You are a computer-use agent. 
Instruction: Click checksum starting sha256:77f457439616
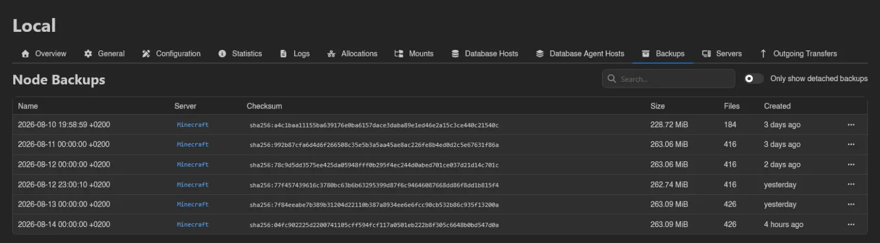pos(374,185)
